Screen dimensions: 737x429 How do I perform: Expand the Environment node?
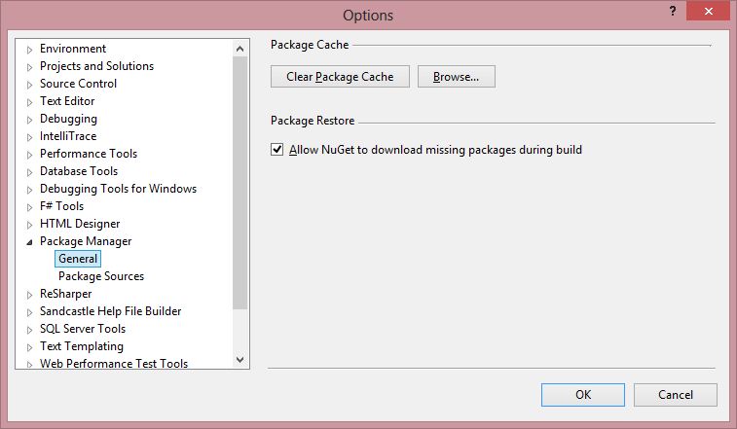pos(29,50)
